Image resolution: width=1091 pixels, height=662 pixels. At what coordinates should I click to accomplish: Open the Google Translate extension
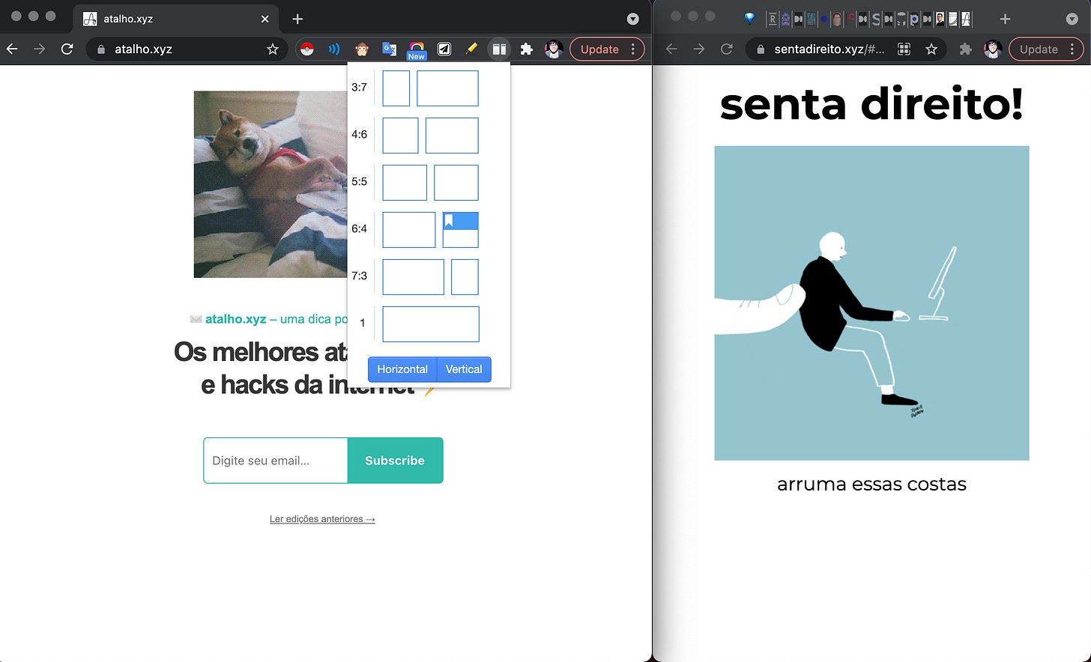coord(389,49)
